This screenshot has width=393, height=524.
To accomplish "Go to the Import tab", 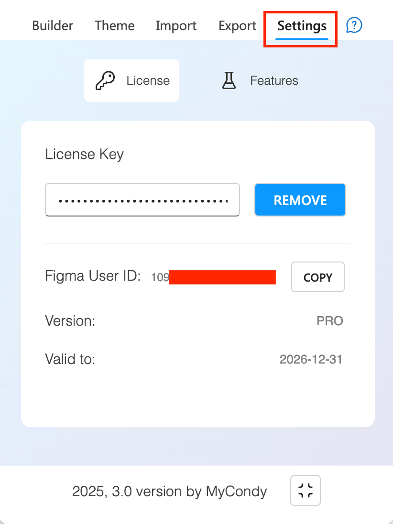I will click(176, 26).
